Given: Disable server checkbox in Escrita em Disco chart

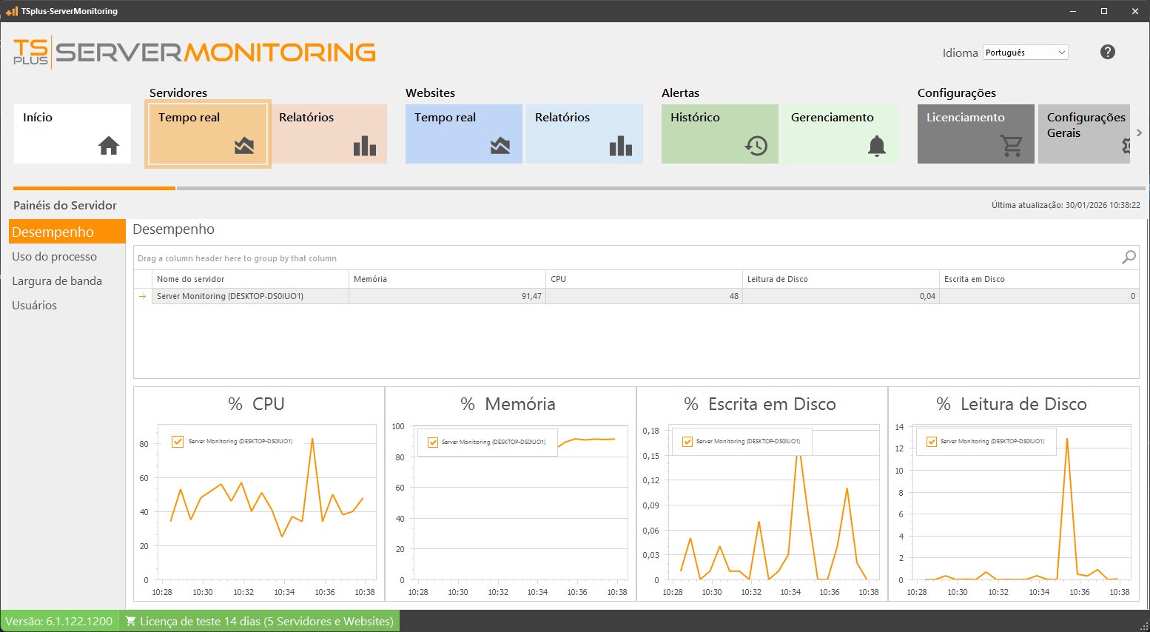Looking at the screenshot, I should point(687,442).
